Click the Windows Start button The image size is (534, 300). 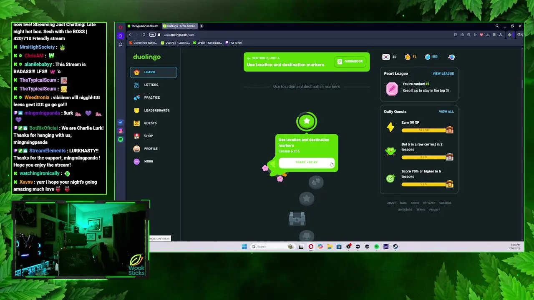(x=244, y=247)
